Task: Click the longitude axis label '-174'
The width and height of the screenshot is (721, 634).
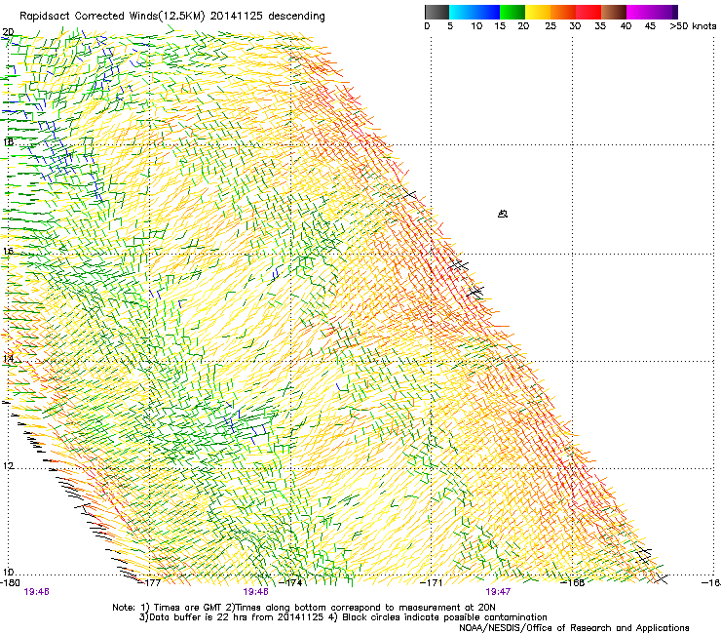Action: [x=292, y=583]
